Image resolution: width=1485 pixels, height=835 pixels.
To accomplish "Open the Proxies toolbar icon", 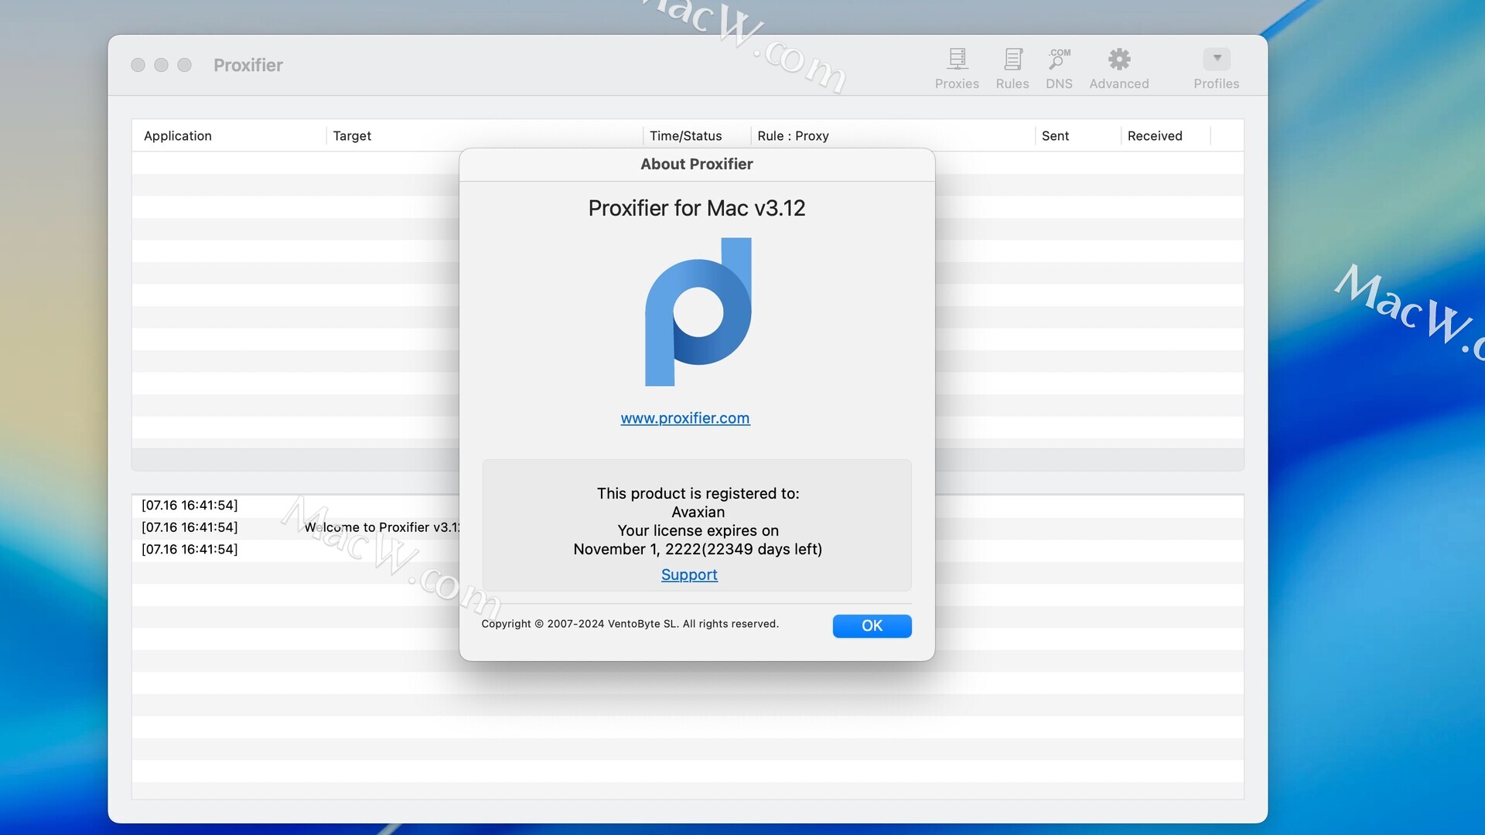I will [x=957, y=67].
